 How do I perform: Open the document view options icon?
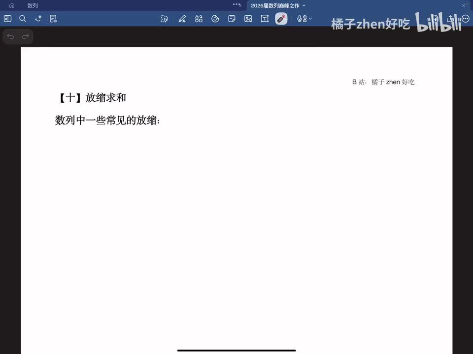[x=53, y=19]
